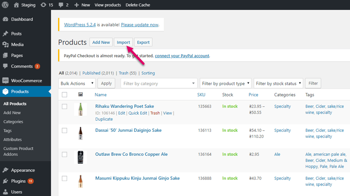This screenshot has height=196, width=350.
Task: Click the Comments count badge 2
Action: point(37,66)
